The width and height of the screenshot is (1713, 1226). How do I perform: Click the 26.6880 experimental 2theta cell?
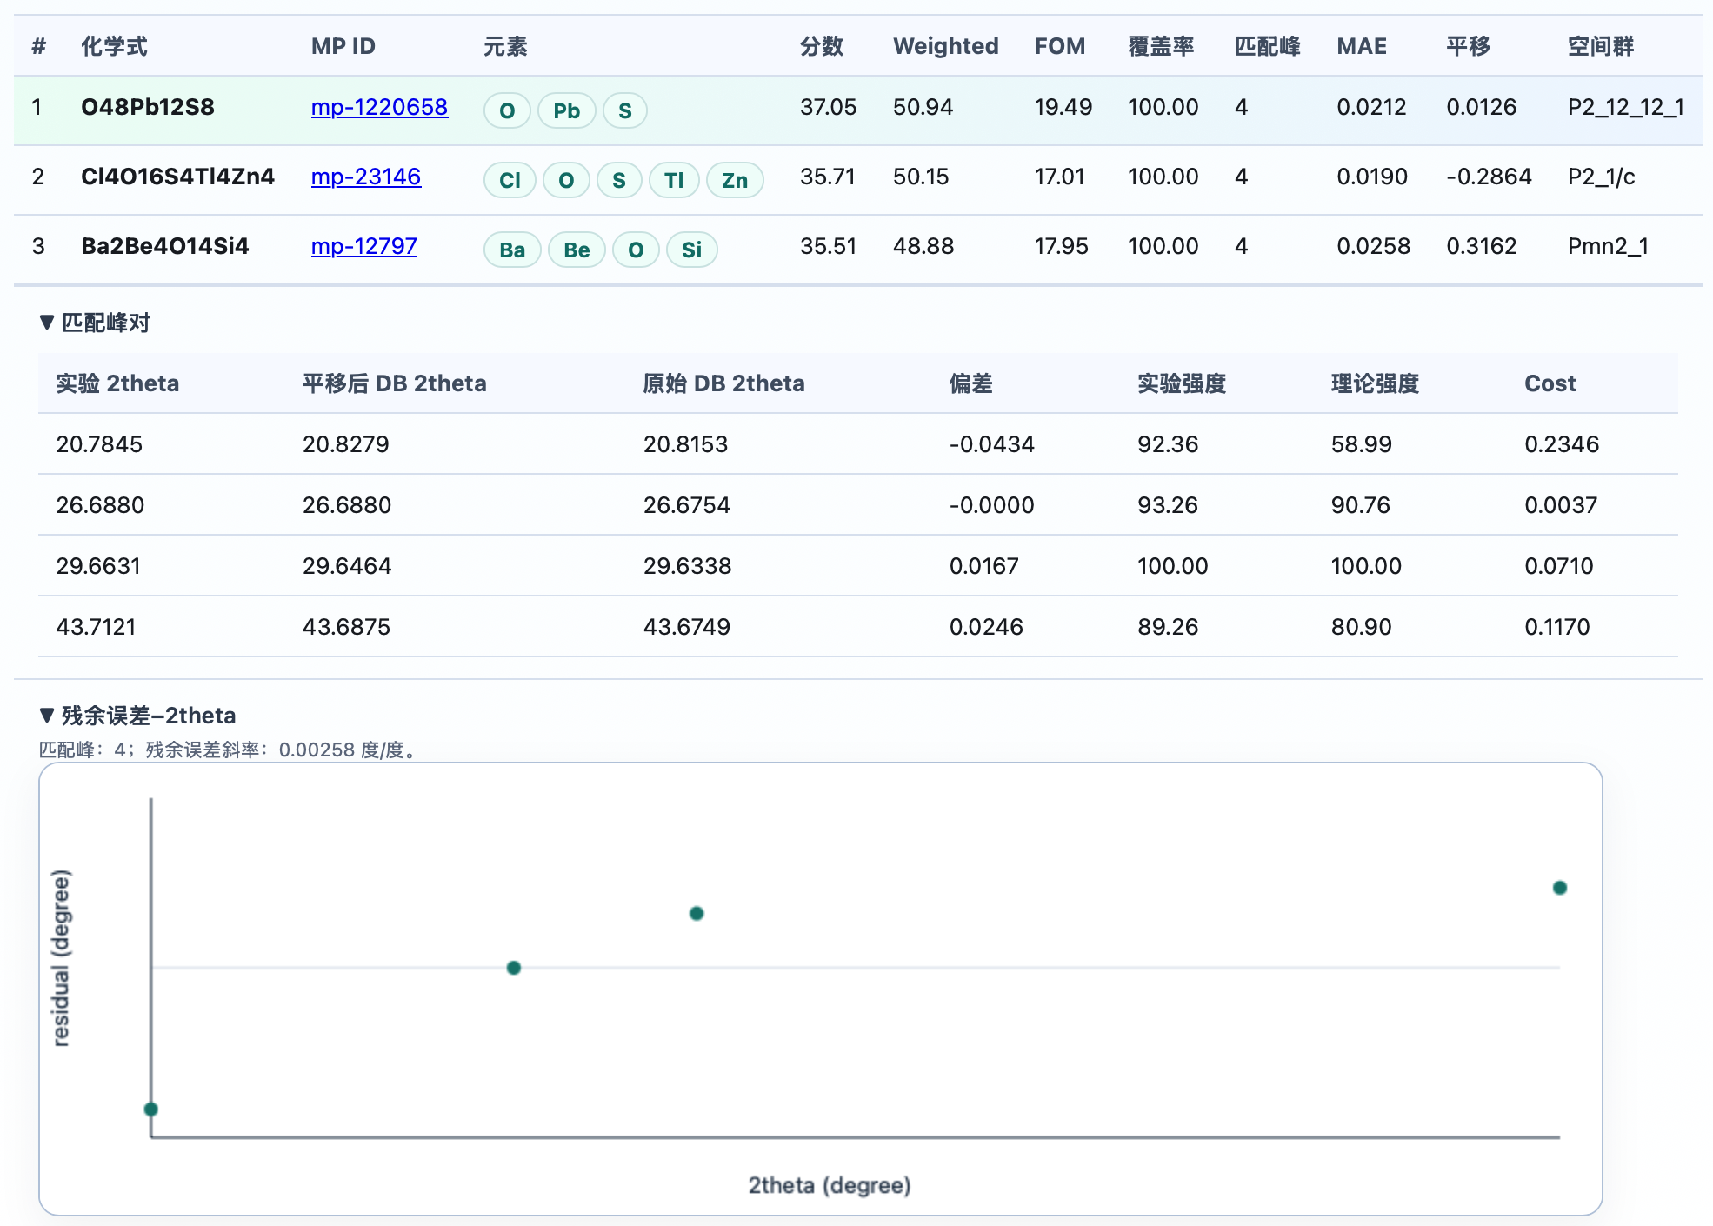pos(100,505)
